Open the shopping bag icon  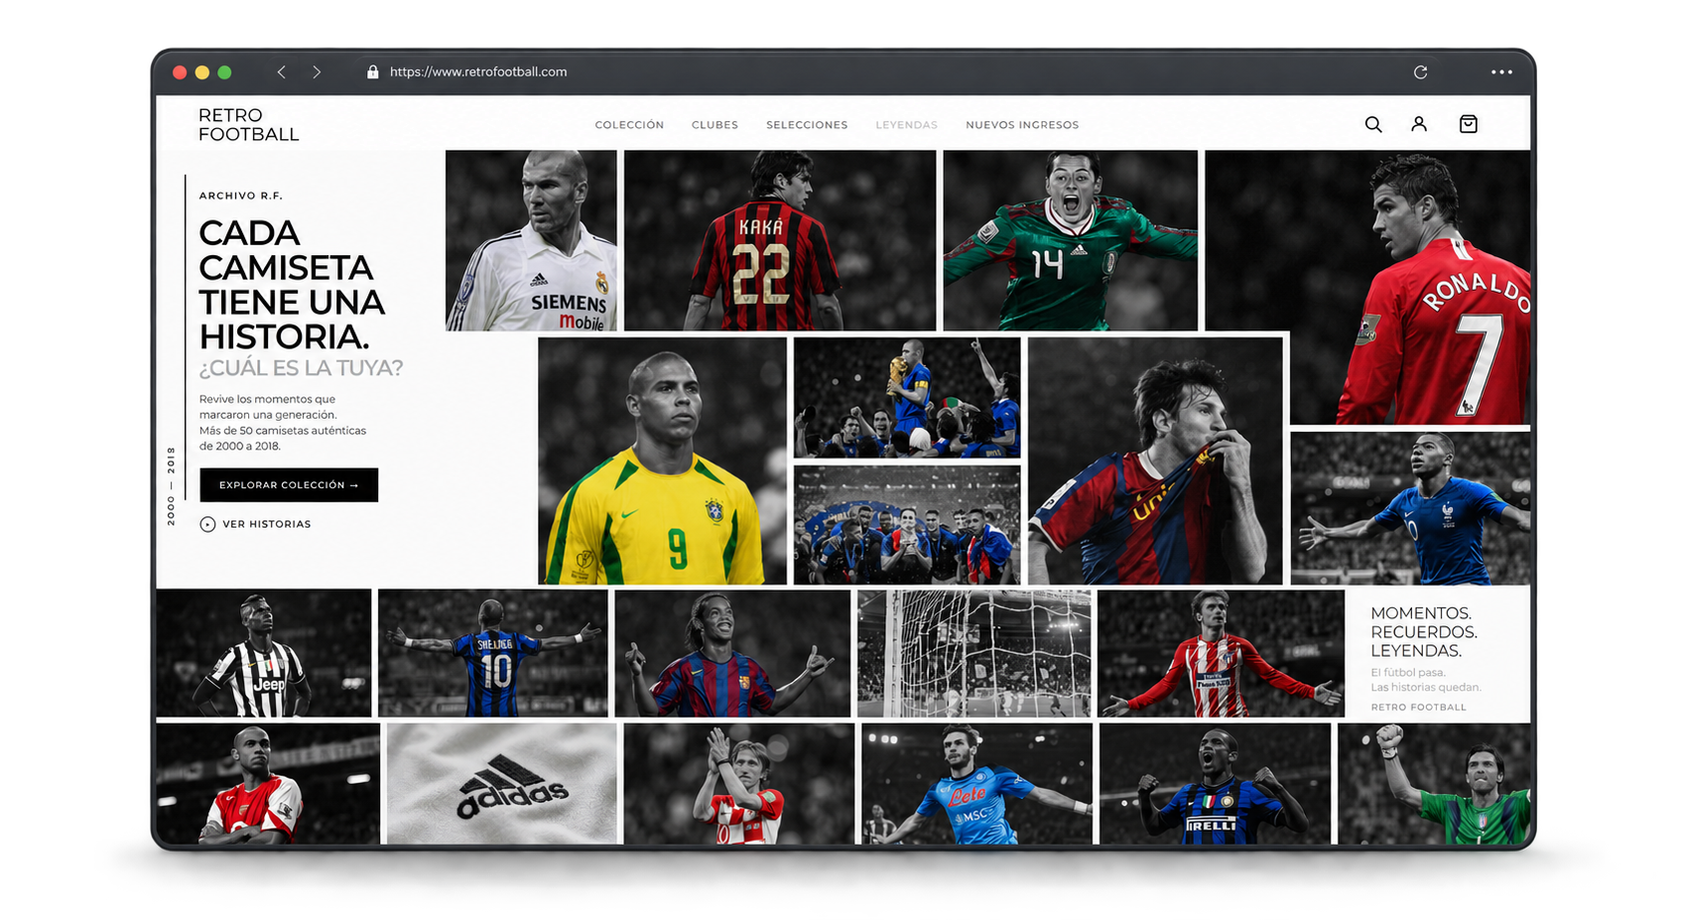click(1469, 124)
